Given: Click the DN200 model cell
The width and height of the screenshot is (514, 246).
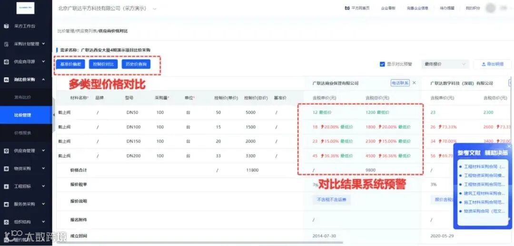Looking at the screenshot, I should tap(133, 156).
